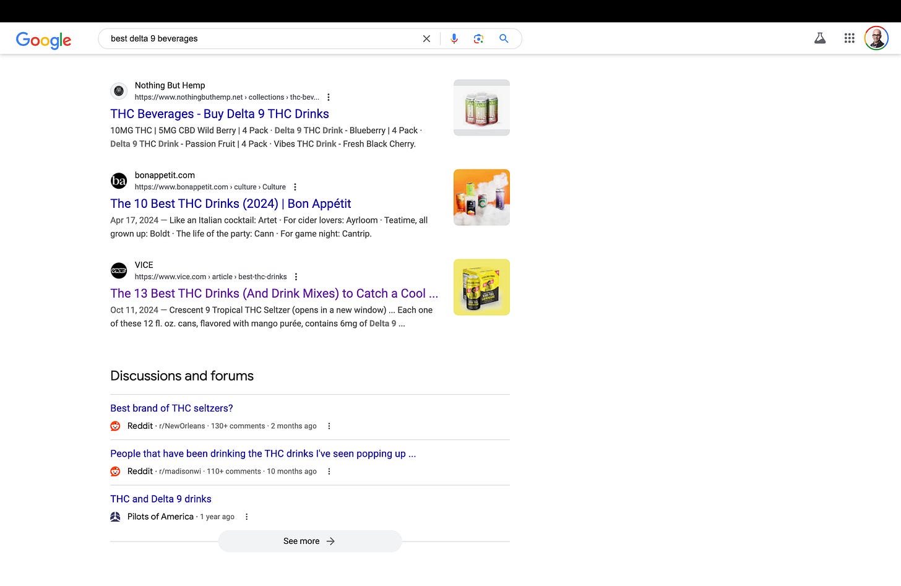The height and width of the screenshot is (586, 901).
Task: Click Reddit icon beside r/NewOrleans
Action: [x=115, y=426]
